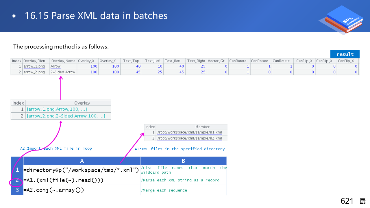
Task: Open the n1.xml file path link
Action: 189,132
